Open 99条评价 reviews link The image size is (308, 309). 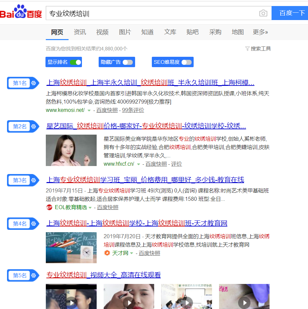tap(133, 110)
